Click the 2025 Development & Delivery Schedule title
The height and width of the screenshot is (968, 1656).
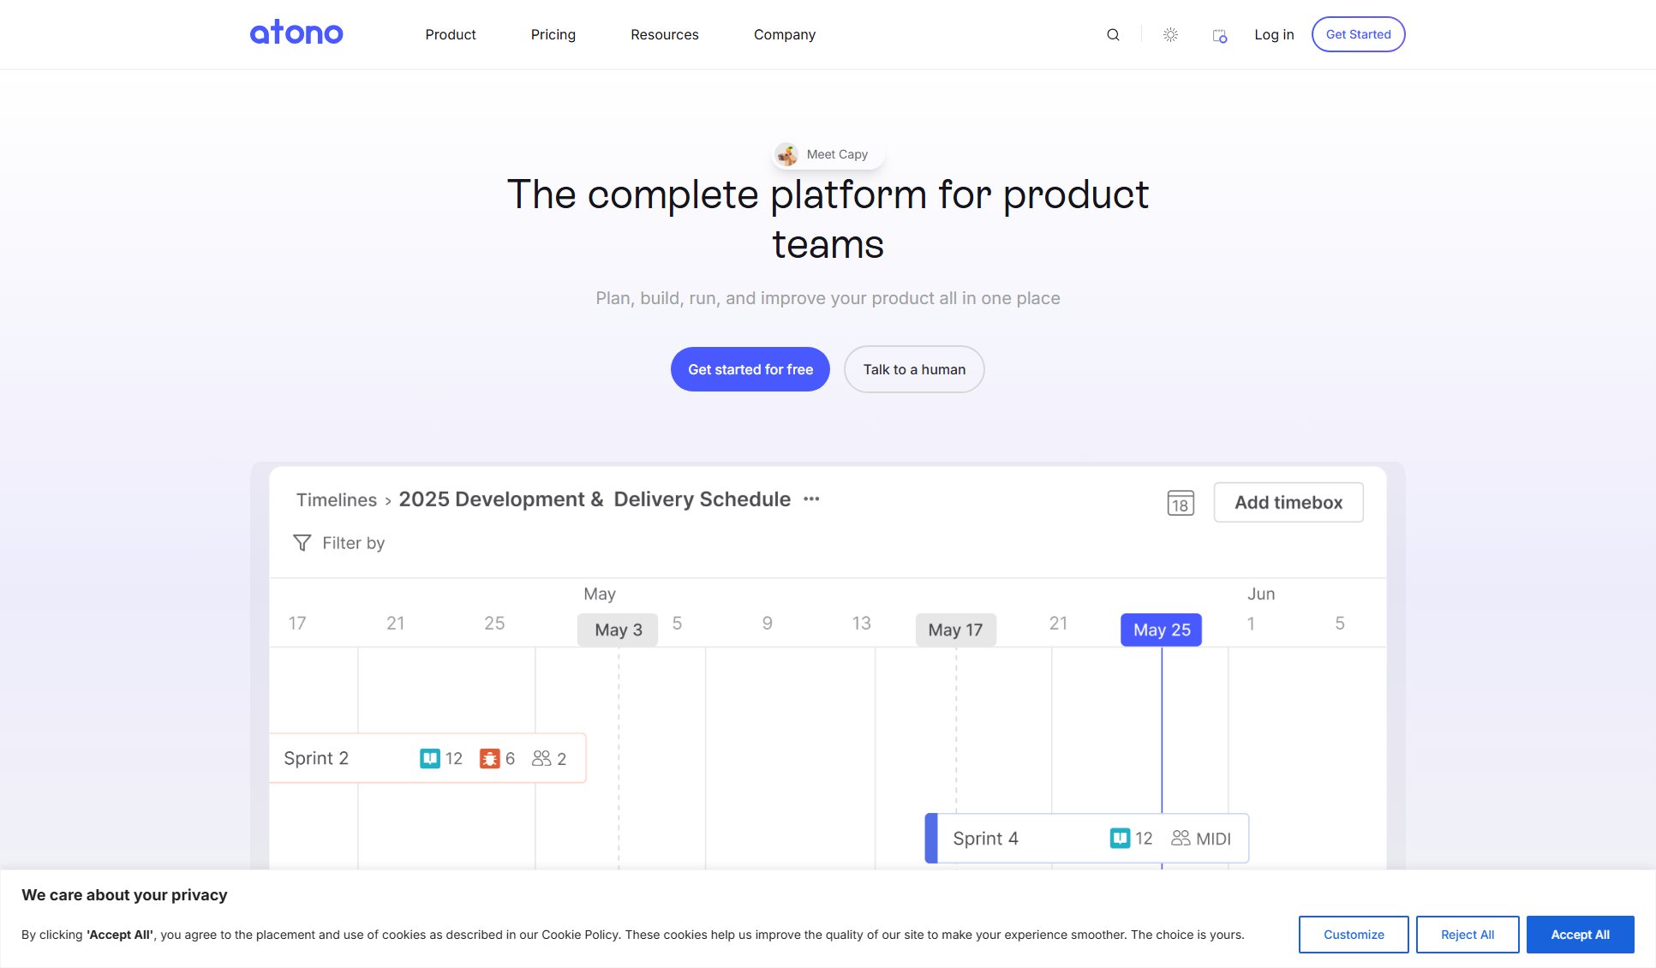coord(595,499)
